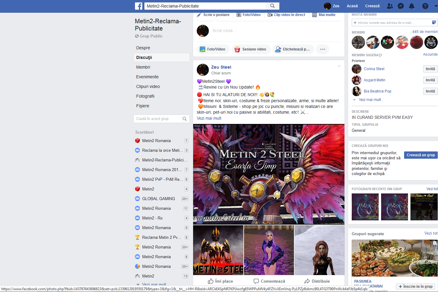Click Etichetează p... tag button
The image size is (438, 292).
pyautogui.click(x=293, y=49)
